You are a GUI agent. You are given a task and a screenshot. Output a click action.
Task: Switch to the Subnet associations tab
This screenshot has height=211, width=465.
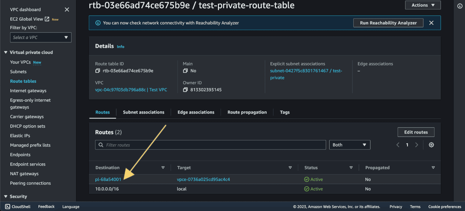143,112
